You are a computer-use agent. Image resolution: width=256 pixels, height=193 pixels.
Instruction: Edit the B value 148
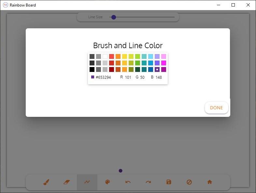click(x=159, y=77)
